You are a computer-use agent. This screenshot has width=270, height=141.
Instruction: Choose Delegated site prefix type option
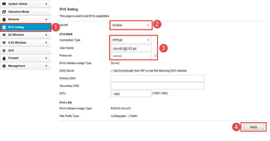tap(112, 116)
